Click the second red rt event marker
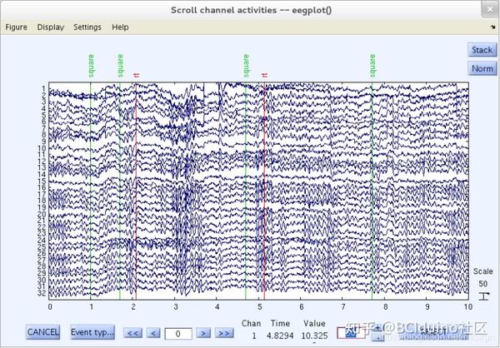The image size is (500, 348). [x=264, y=77]
